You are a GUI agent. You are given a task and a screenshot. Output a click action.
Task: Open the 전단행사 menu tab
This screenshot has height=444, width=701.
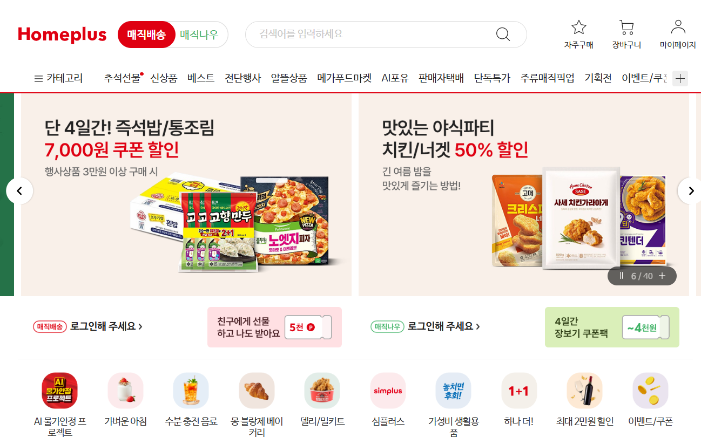[x=242, y=78]
